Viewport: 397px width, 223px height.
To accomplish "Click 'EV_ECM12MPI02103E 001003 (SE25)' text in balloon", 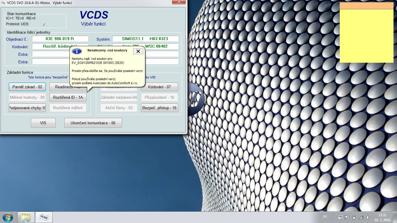I will pyautogui.click(x=98, y=63).
